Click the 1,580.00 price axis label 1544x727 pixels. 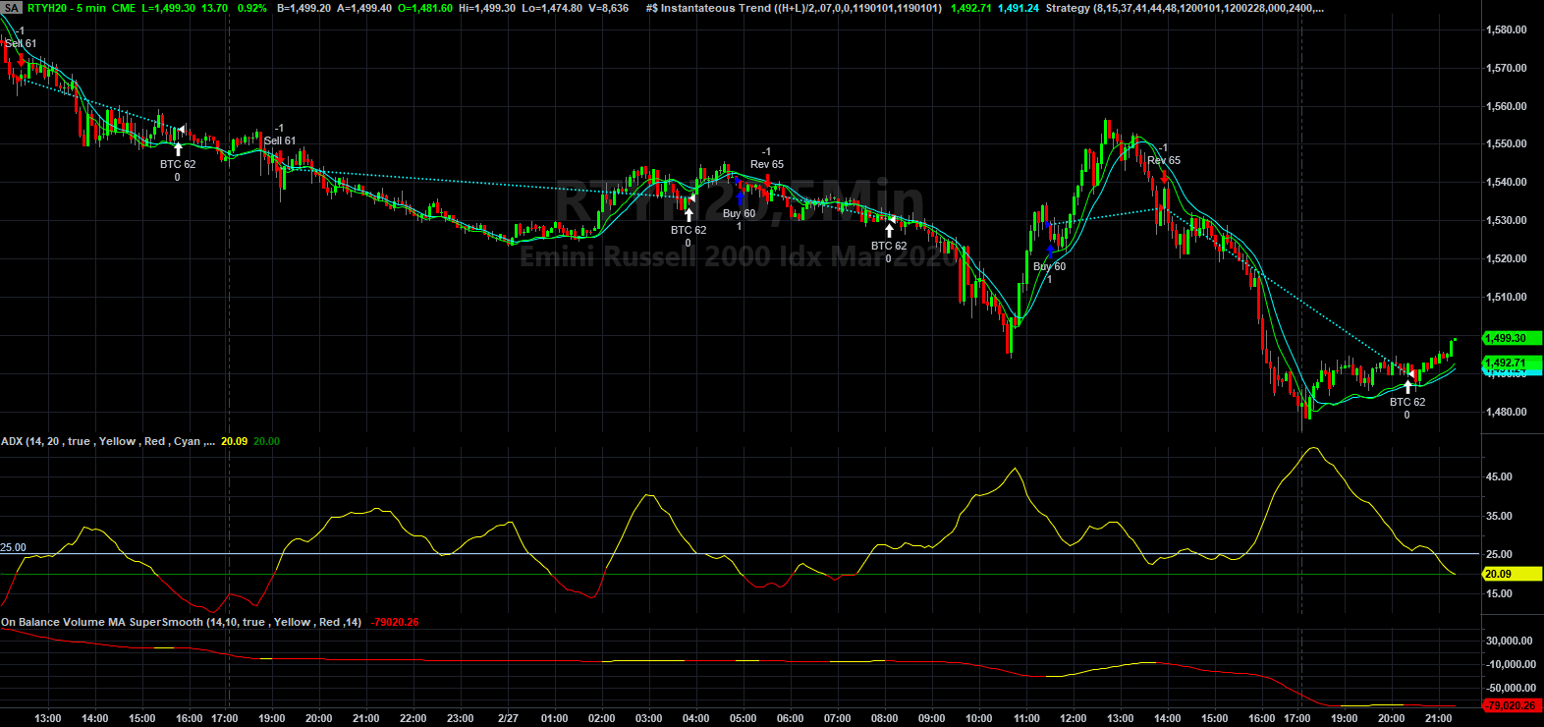click(x=1507, y=29)
